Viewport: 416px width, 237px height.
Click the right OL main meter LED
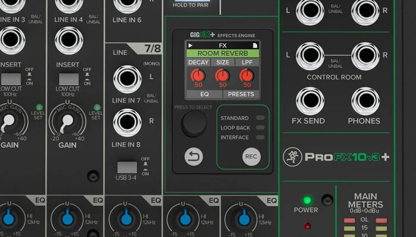(x=382, y=220)
